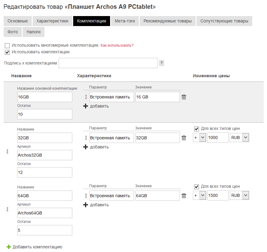
Task: Click the drag handle of 32GB variant
Action: coord(8,151)
